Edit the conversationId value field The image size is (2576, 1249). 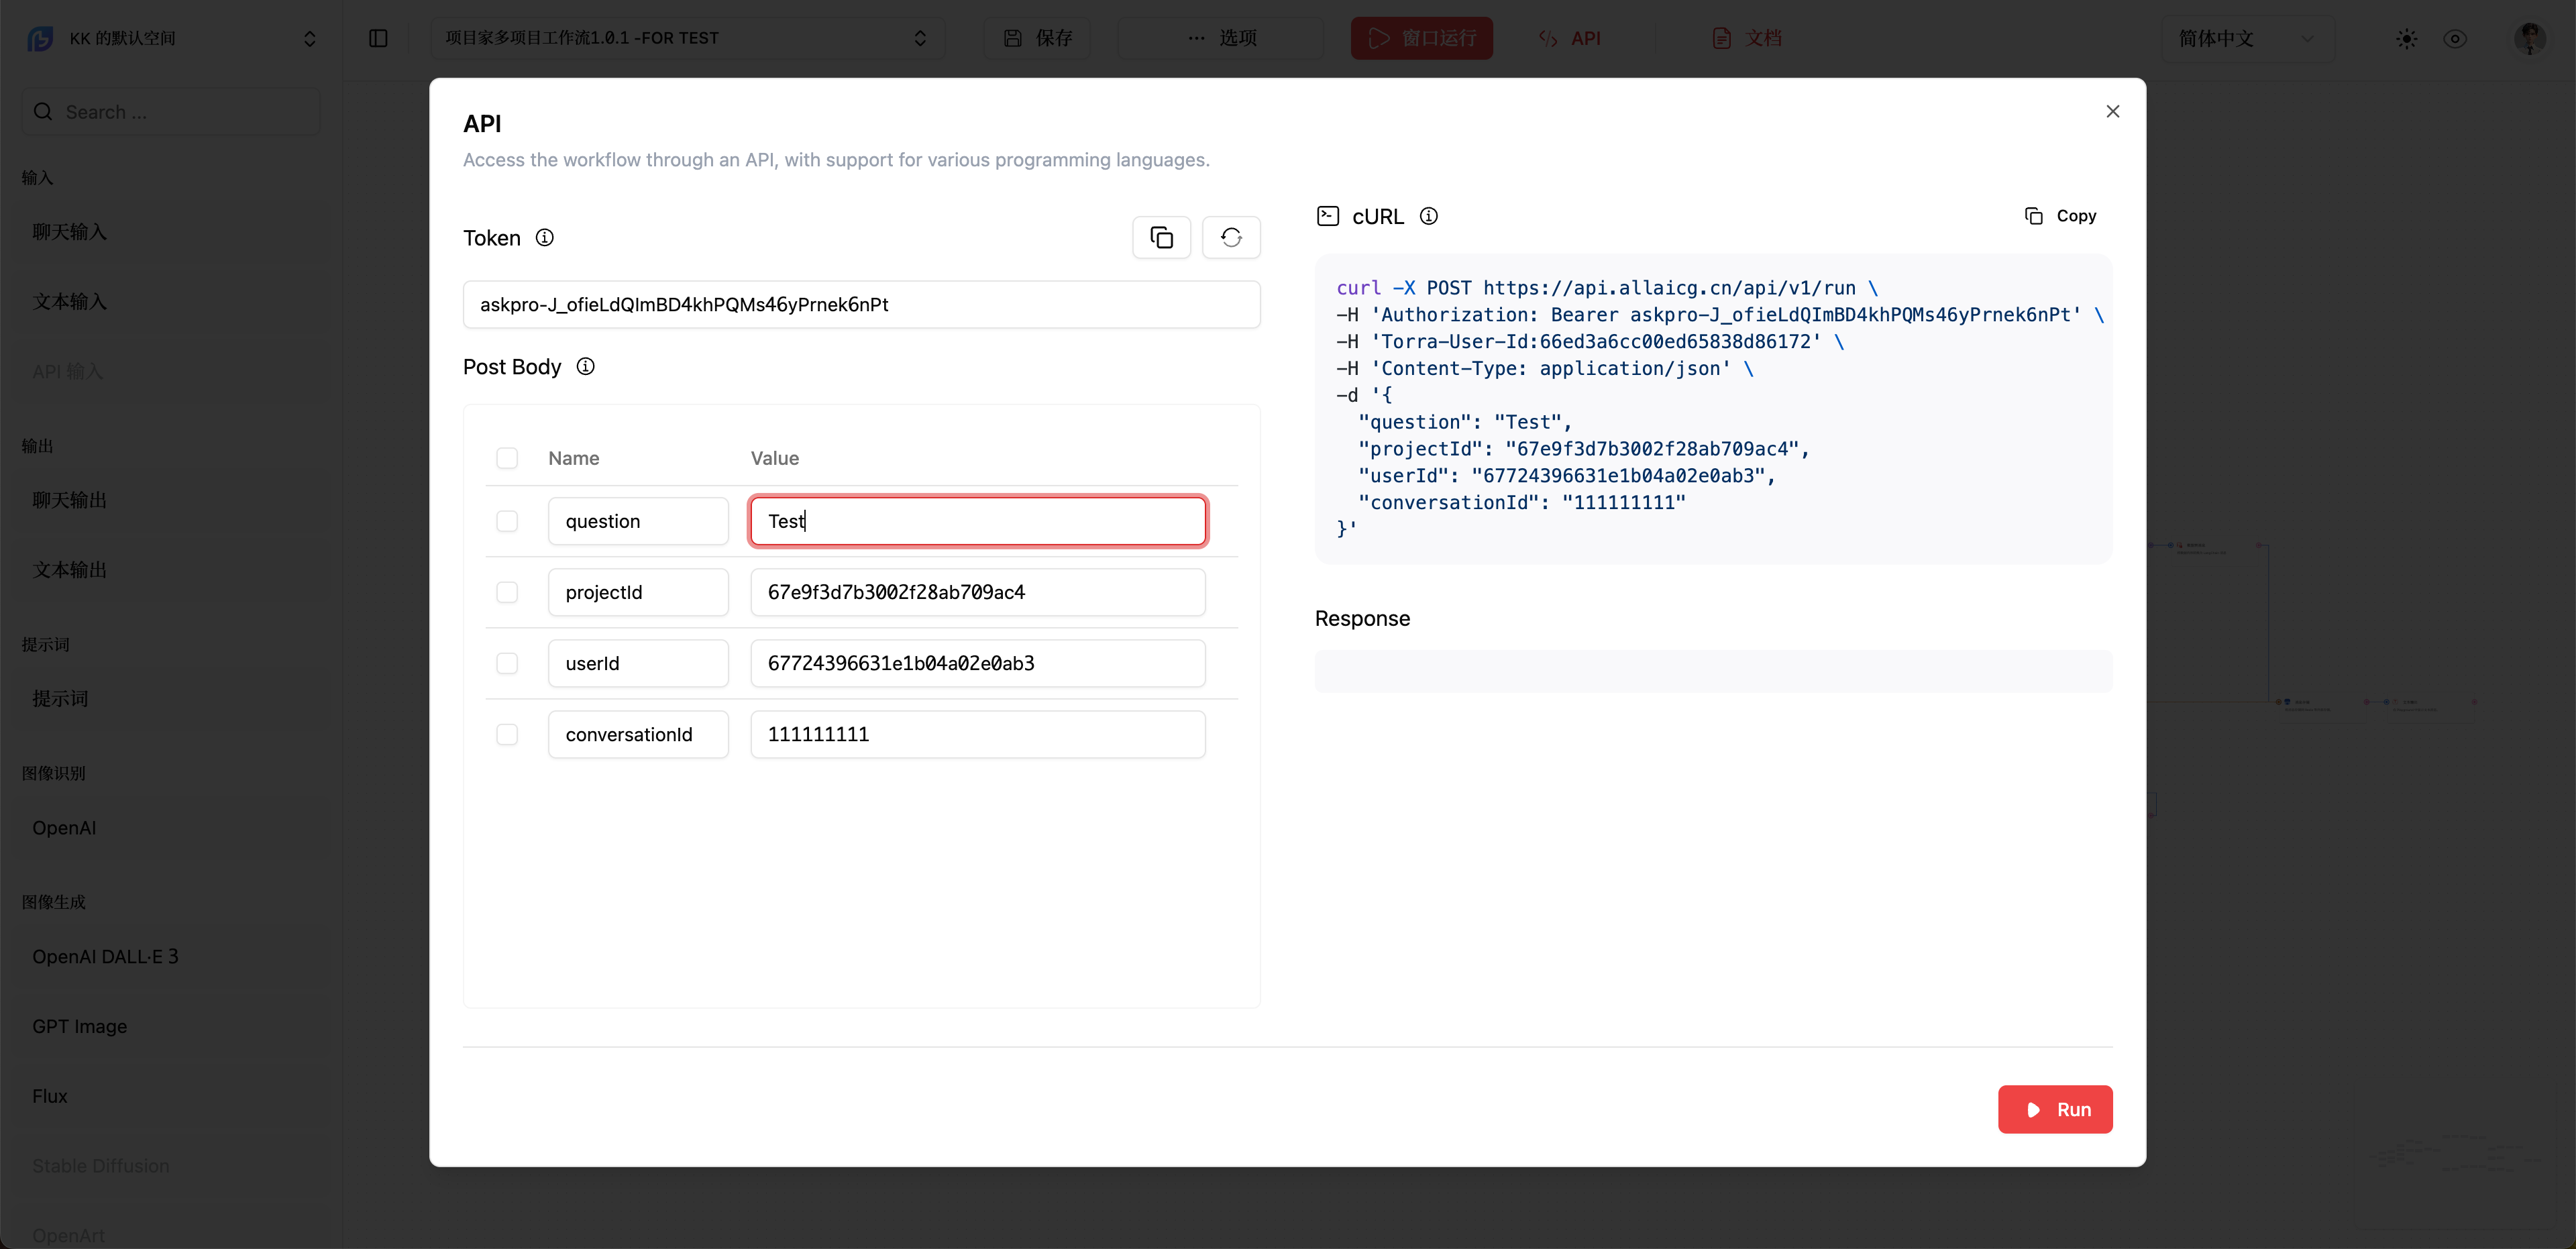(x=978, y=734)
